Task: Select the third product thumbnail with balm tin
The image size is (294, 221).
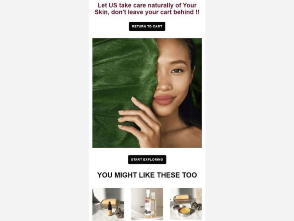Action: point(186,204)
